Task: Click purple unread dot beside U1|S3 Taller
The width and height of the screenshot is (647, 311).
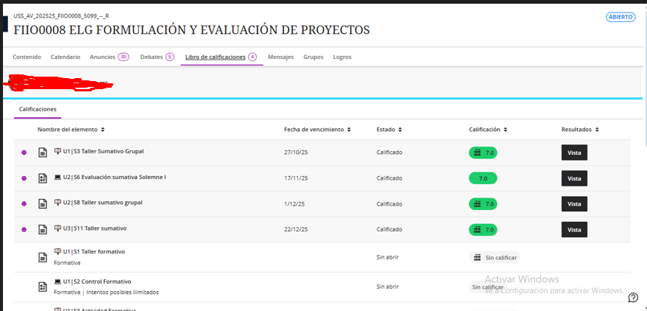Action: (x=24, y=153)
